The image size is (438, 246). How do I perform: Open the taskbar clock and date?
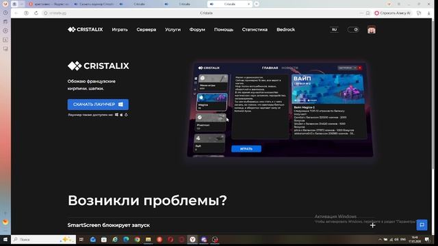click(415, 239)
